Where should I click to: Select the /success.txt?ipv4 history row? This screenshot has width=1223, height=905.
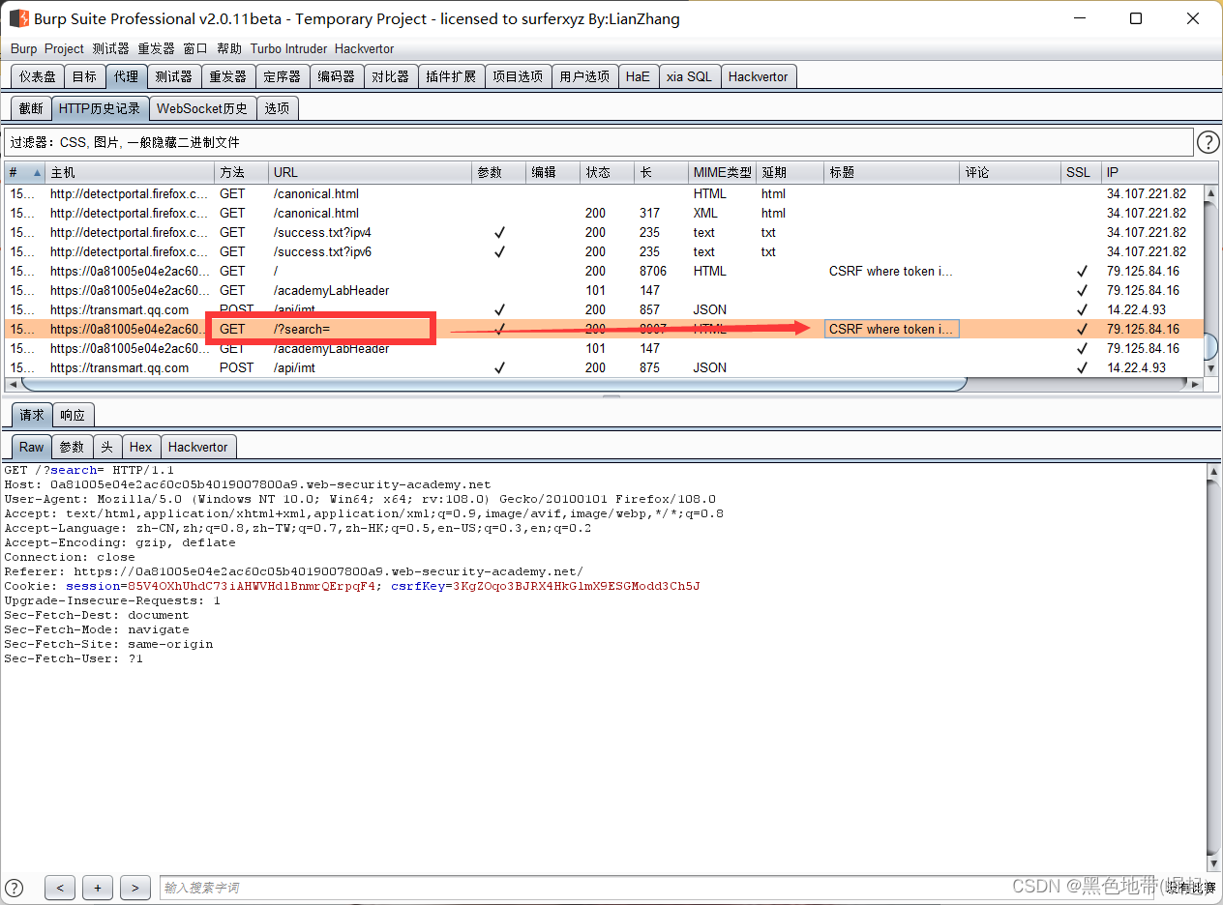point(605,232)
